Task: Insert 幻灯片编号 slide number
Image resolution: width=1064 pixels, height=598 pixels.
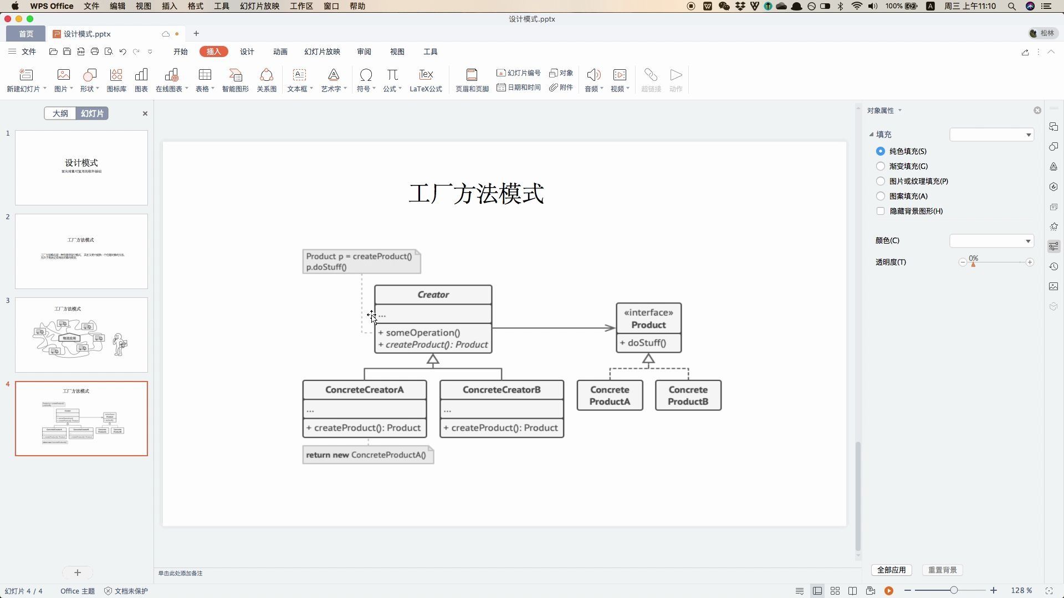Action: pyautogui.click(x=518, y=73)
